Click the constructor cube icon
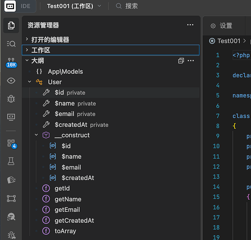251x240 pixels. coord(46,135)
